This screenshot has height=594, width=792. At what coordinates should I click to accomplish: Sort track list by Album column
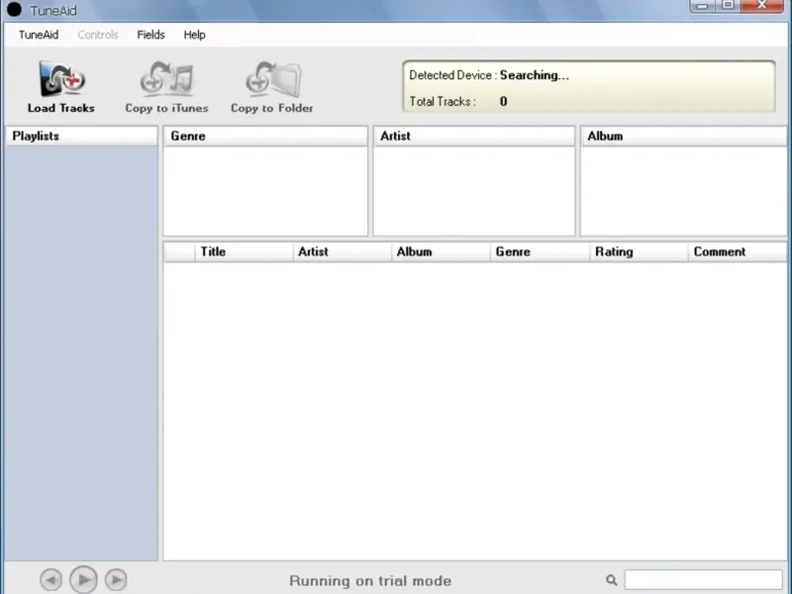[x=441, y=251]
